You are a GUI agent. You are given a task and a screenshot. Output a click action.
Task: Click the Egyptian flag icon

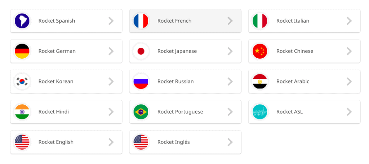[260, 82]
